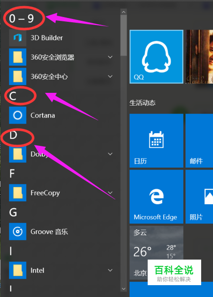
Task: Expand the 360安全浏览器 folder chevron
Action: pos(110,57)
